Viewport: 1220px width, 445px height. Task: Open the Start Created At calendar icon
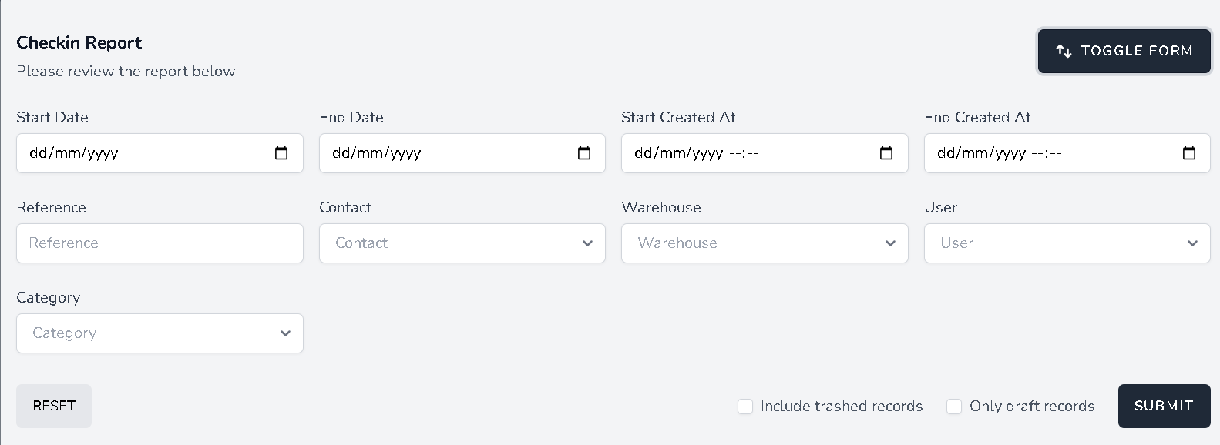pos(886,153)
